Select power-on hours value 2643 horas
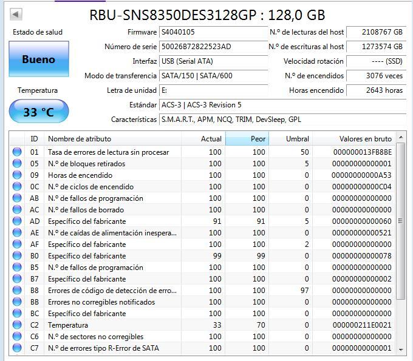Image resolution: width=413 pixels, height=361 pixels. tap(376, 90)
